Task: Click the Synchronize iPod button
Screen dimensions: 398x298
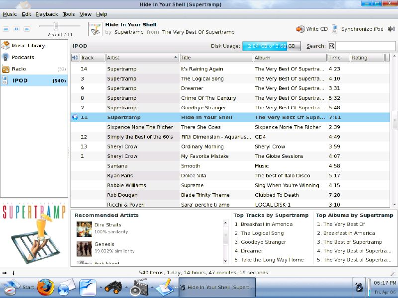Action: [358, 29]
